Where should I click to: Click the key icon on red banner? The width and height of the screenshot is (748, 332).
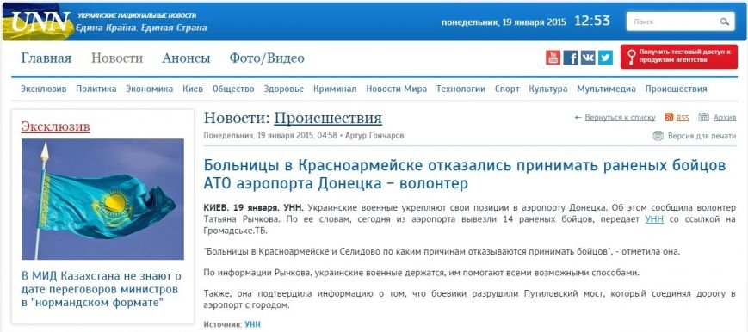point(631,57)
